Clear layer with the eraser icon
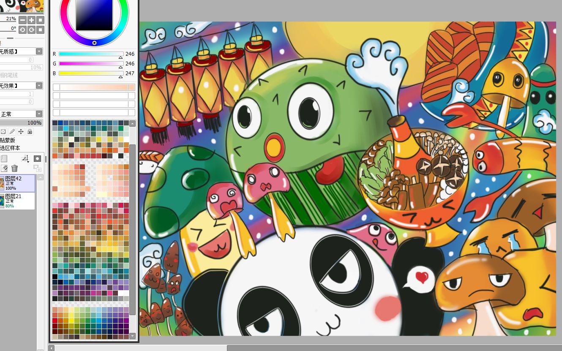 pyautogui.click(x=4, y=169)
